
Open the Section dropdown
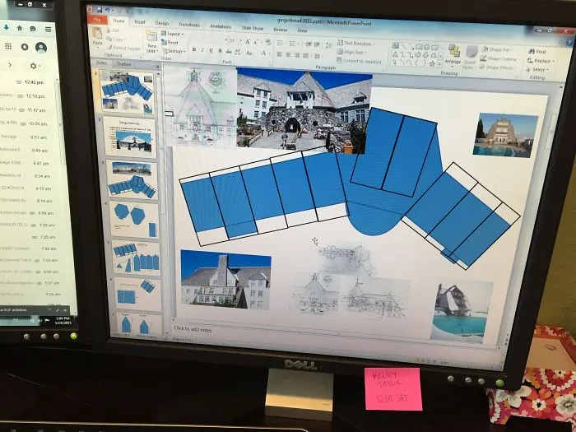pyautogui.click(x=174, y=51)
